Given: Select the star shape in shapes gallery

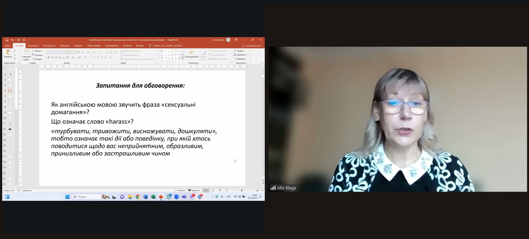Looking at the screenshot, I should (x=179, y=58).
